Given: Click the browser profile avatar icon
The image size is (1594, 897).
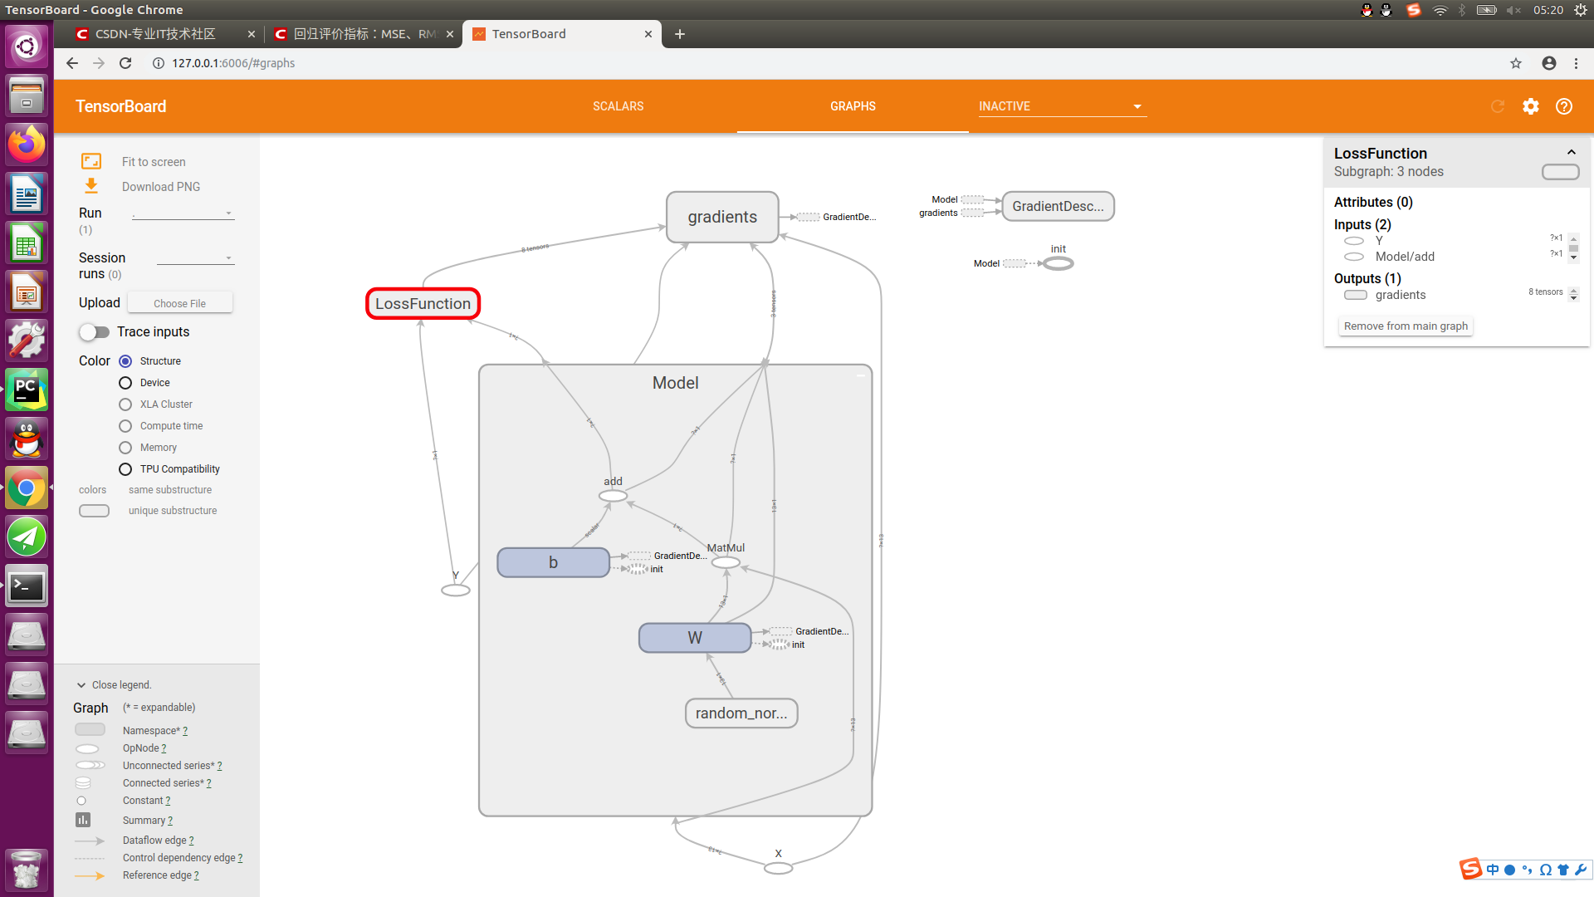Looking at the screenshot, I should (x=1548, y=63).
